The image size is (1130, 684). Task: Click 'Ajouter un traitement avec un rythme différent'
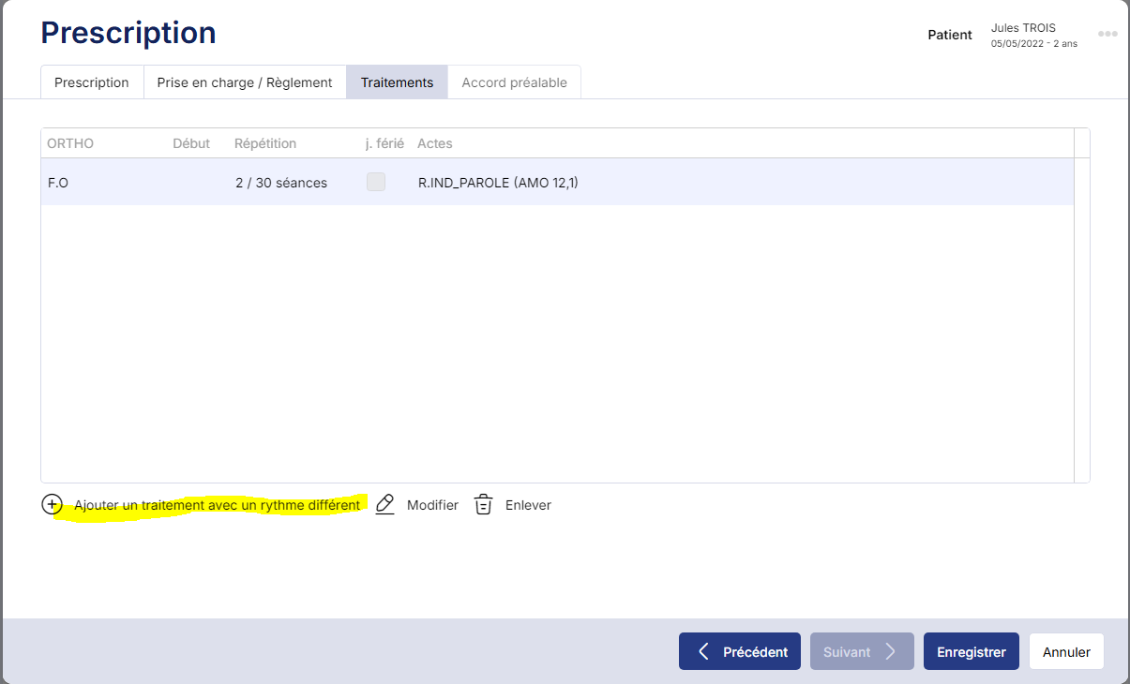coord(217,505)
